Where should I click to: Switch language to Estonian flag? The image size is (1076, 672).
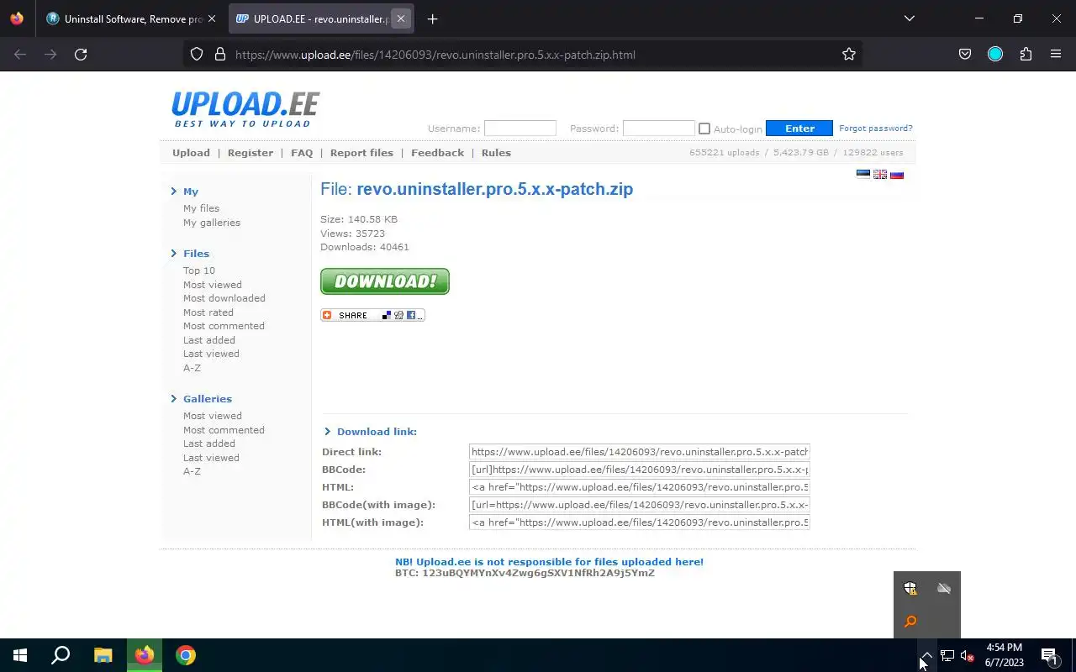[863, 175]
